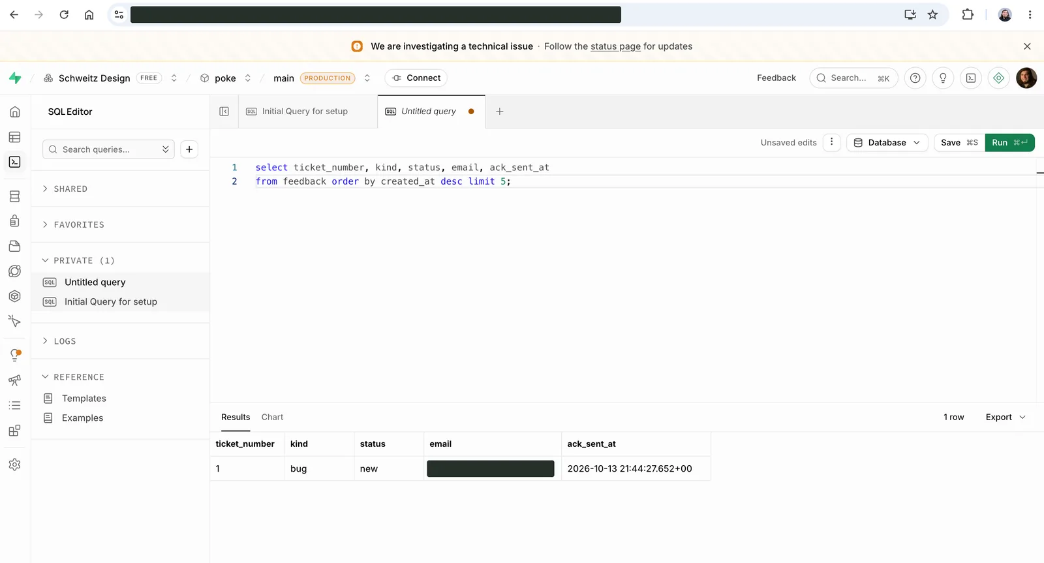Open Examples in Reference list
This screenshot has width=1044, height=563.
click(82, 418)
